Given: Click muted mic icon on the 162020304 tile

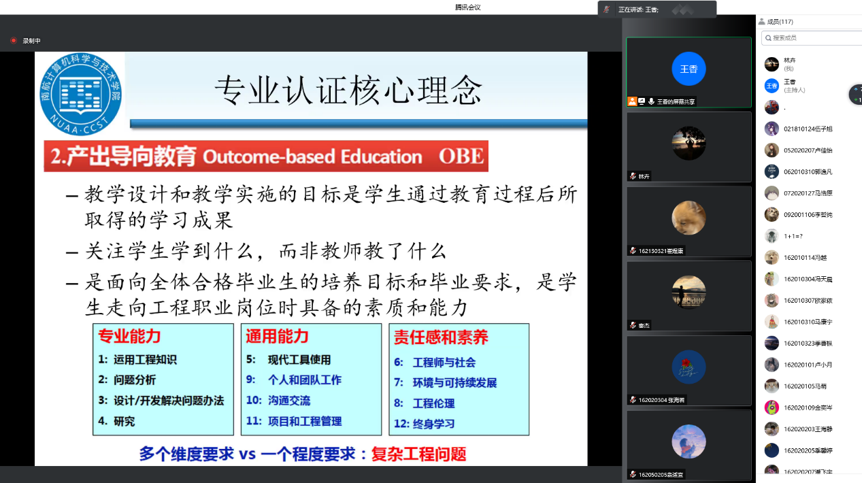Looking at the screenshot, I should click(633, 400).
